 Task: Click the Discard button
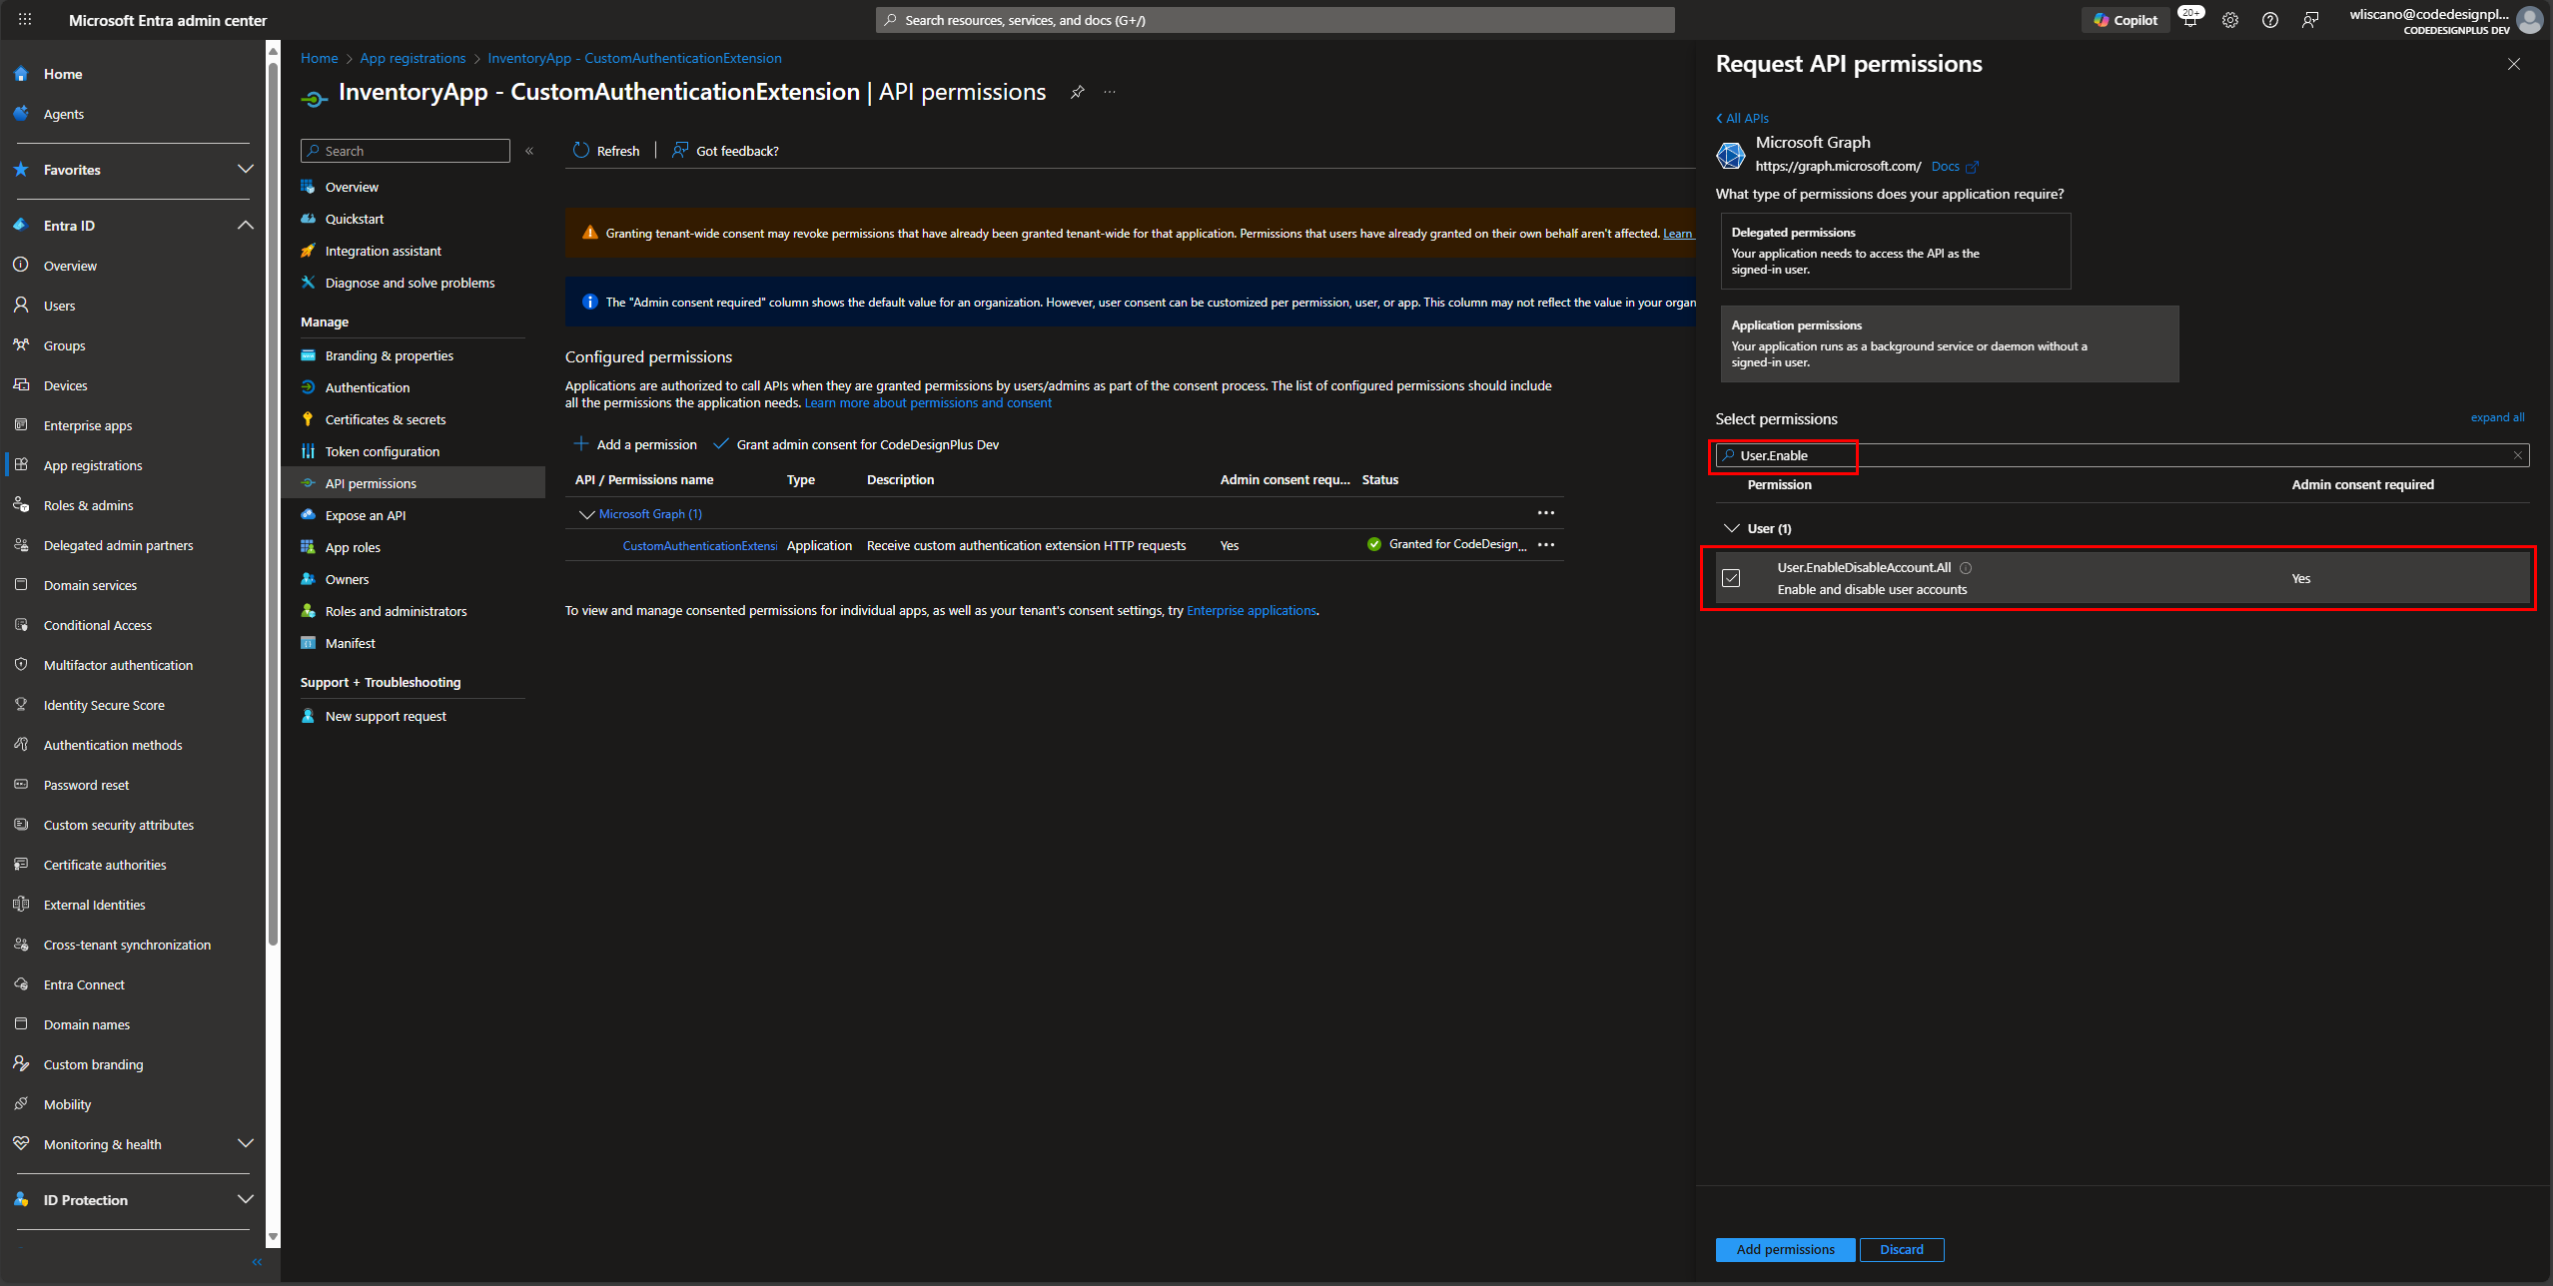pyautogui.click(x=1901, y=1249)
